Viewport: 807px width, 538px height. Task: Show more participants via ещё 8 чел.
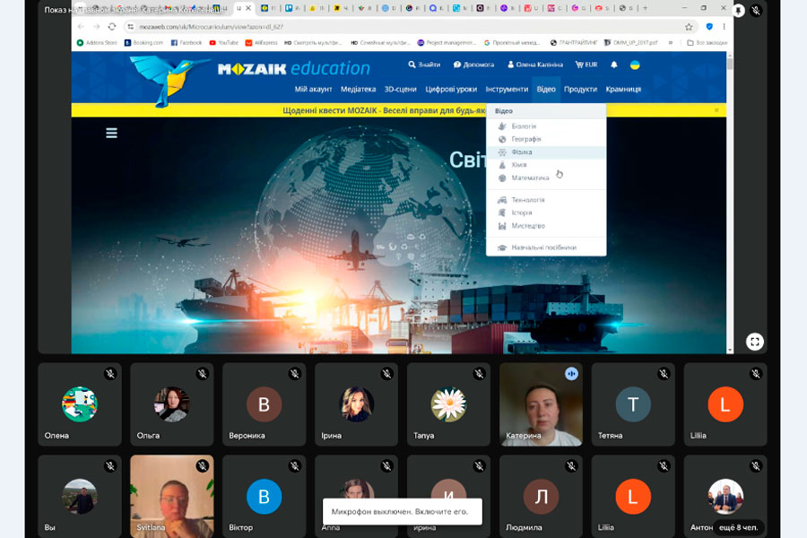point(738,527)
